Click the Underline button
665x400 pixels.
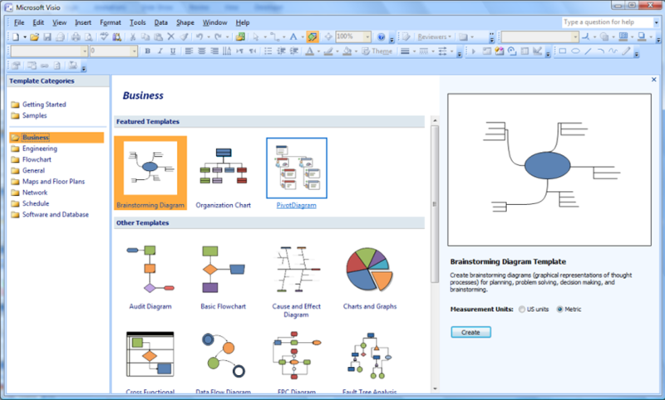[173, 51]
